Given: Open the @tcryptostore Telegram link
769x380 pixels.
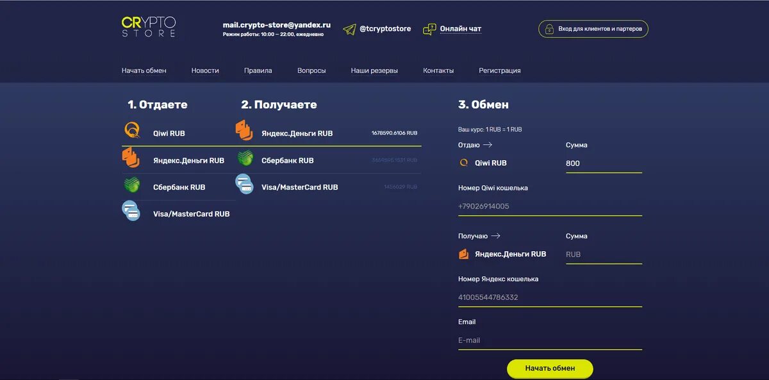Looking at the screenshot, I should [x=385, y=29].
